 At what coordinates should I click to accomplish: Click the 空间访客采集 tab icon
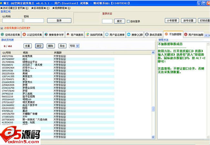click(3, 34)
